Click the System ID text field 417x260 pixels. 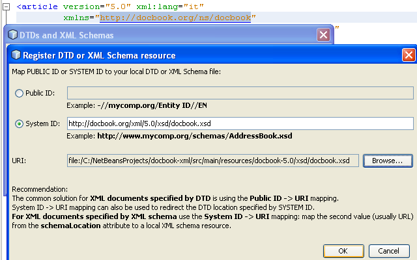pos(240,123)
